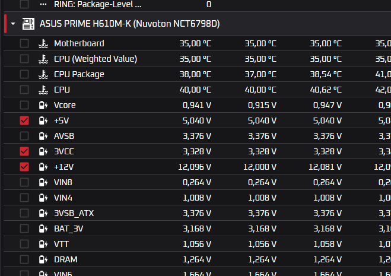Viewport: 391px width, 276px height.
Task: Select the 3VCC label
Action: tap(64, 151)
